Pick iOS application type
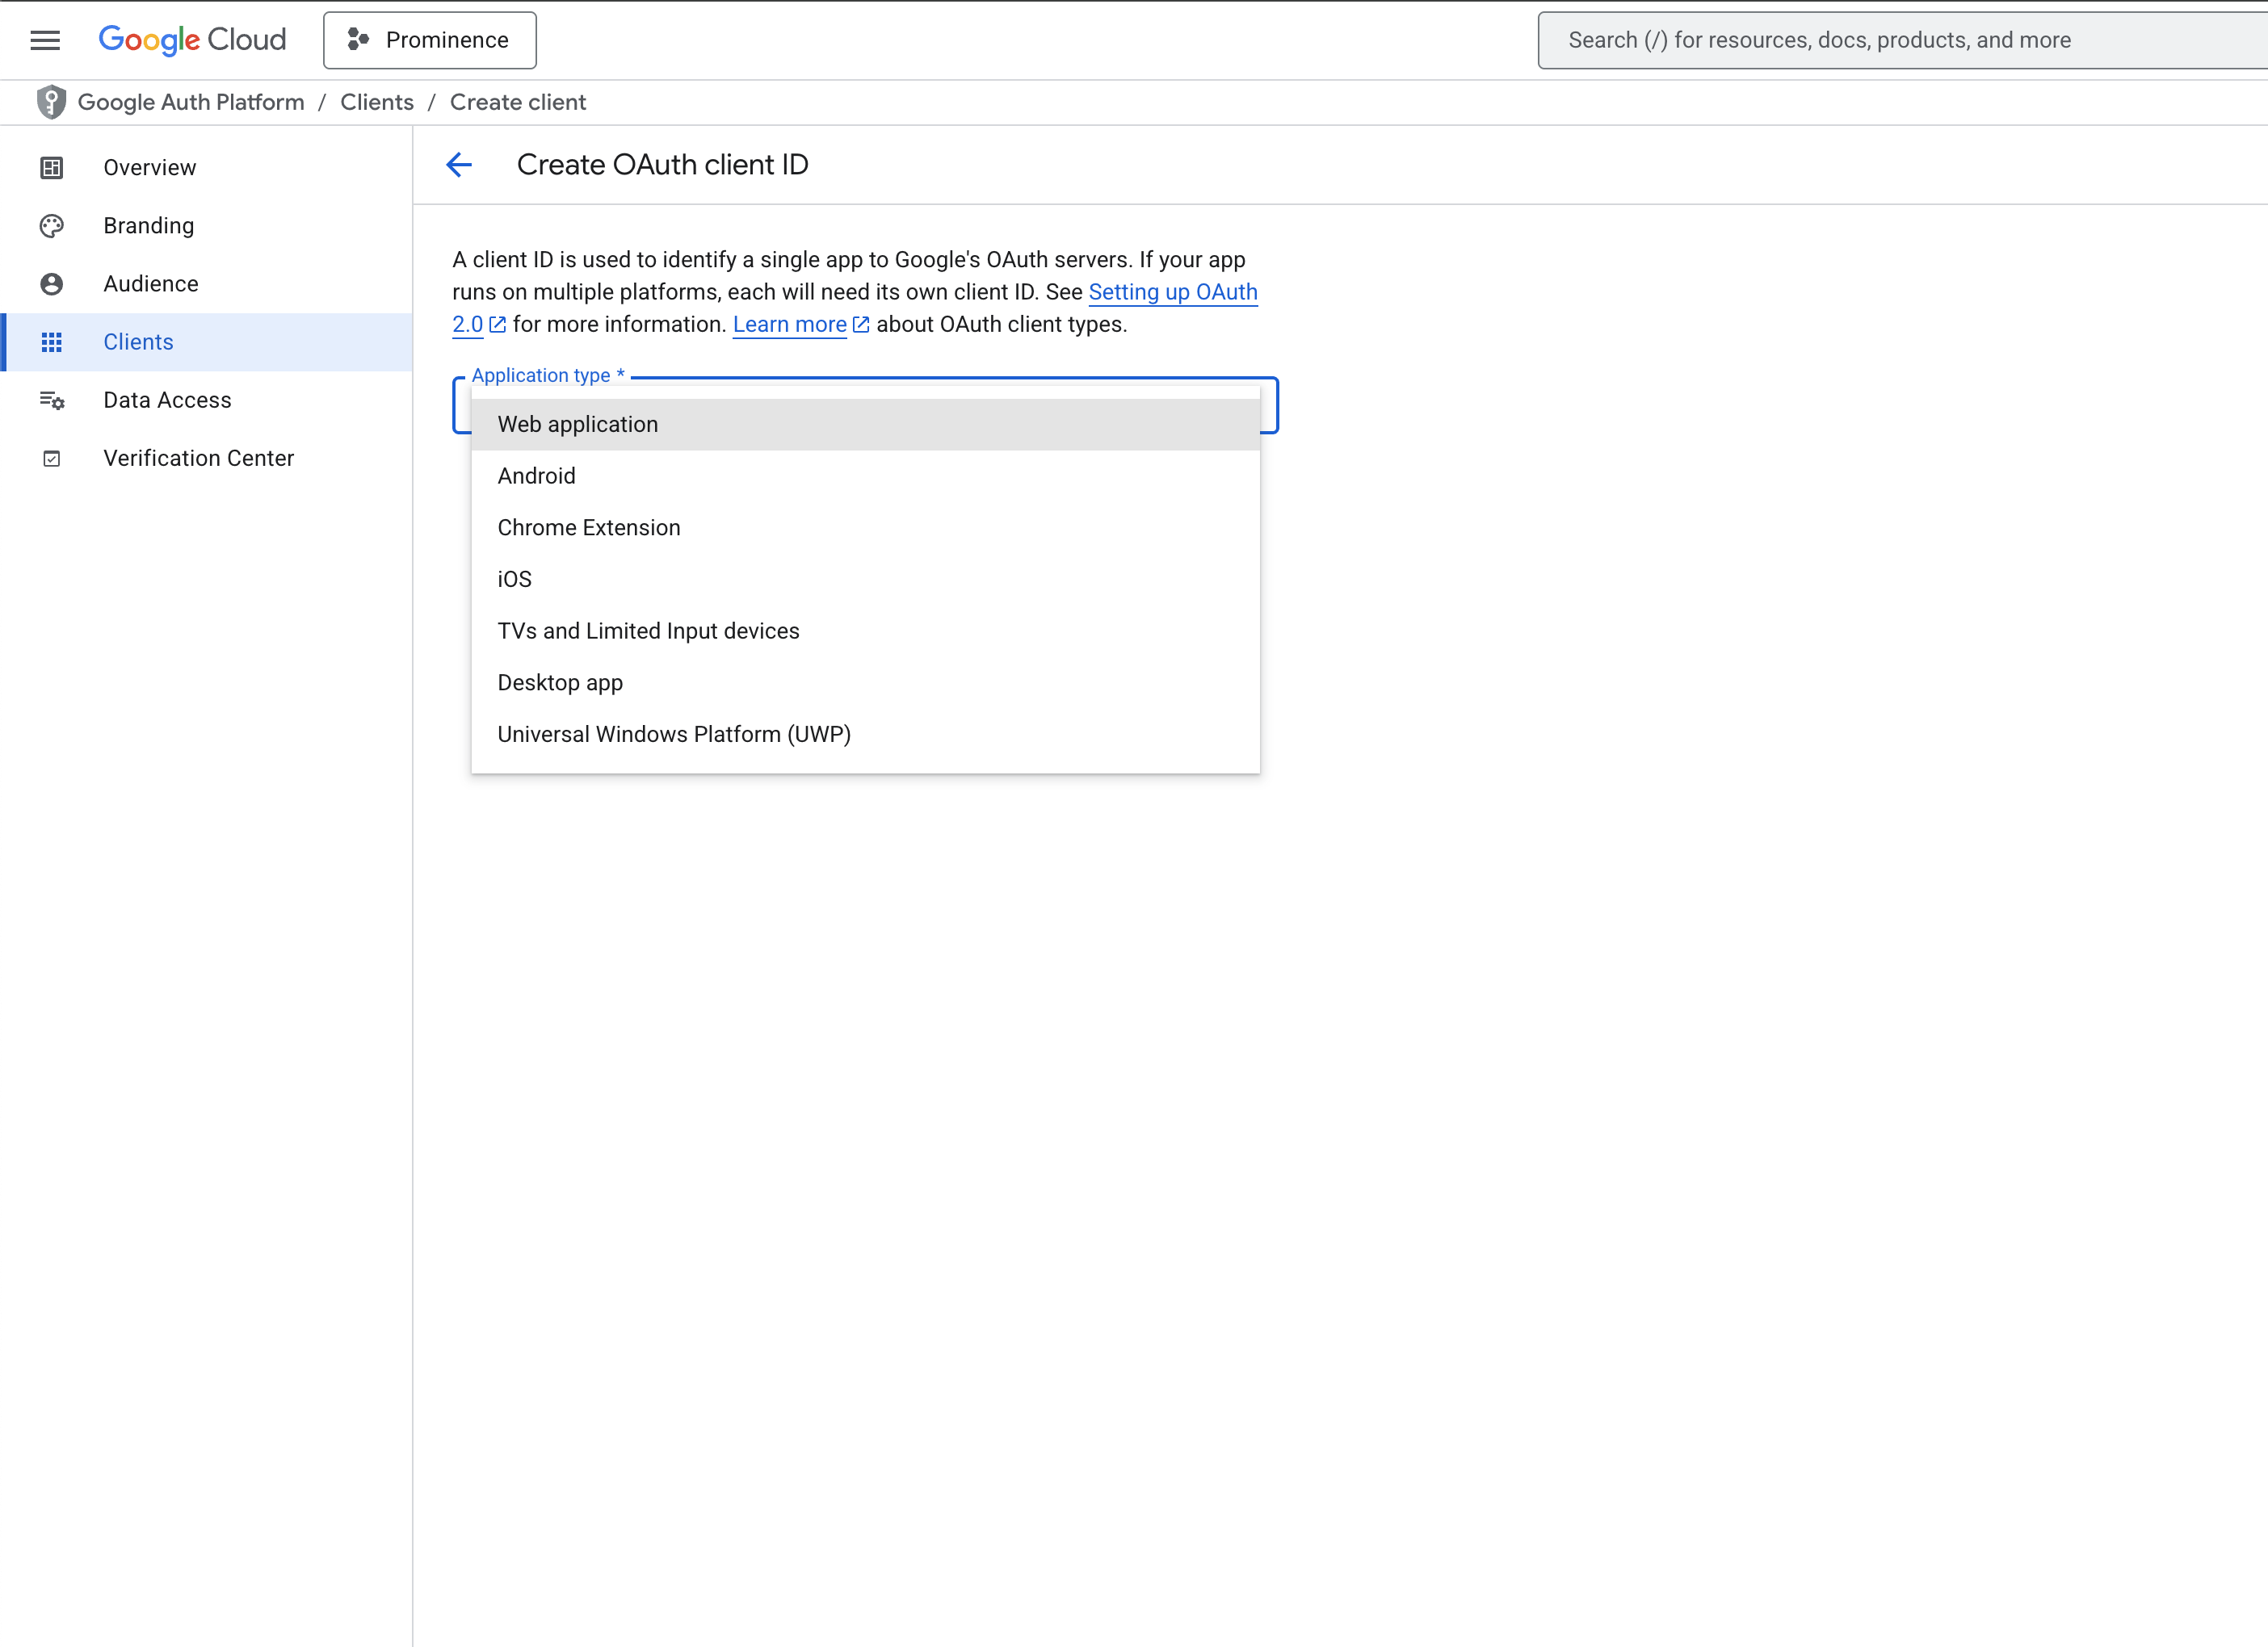 (x=866, y=579)
